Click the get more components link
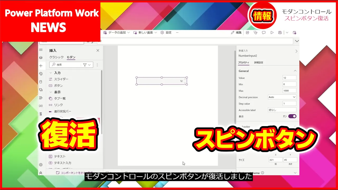The height and width of the screenshot is (190, 338). (74, 173)
